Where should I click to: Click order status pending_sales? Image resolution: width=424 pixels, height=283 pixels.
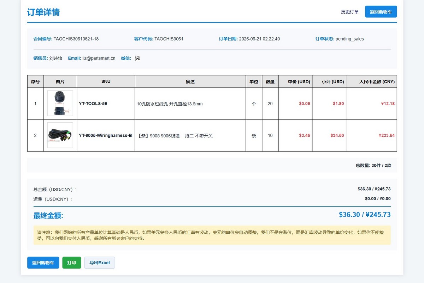(x=350, y=39)
